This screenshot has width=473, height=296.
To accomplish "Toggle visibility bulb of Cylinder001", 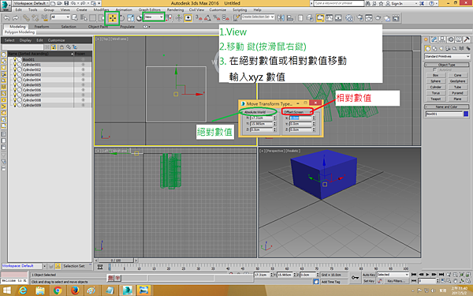I will pos(15,65).
